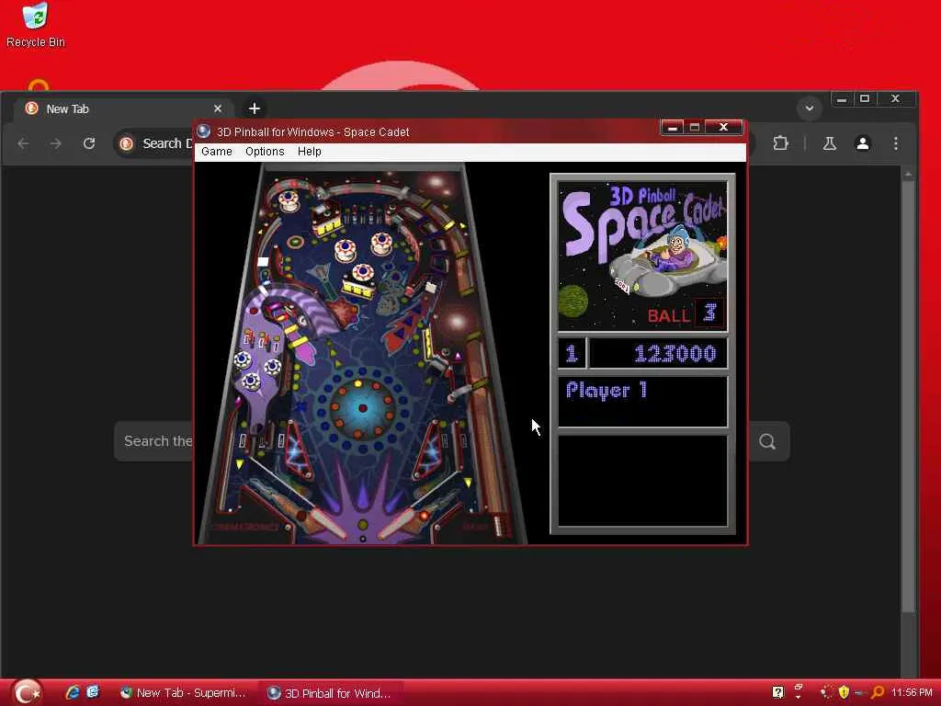Click the new tab page search box
This screenshot has width=941, height=706.
pyautogui.click(x=153, y=441)
